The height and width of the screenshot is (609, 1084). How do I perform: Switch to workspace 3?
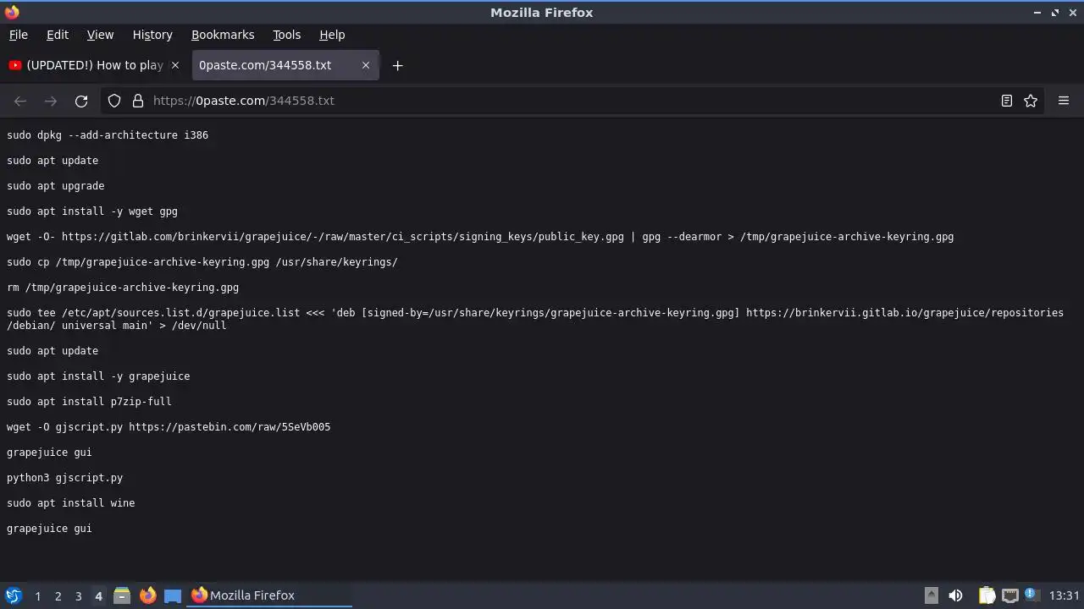[78, 596]
